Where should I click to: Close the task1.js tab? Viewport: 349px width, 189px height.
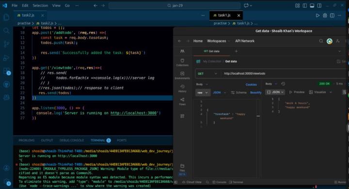tap(238, 16)
